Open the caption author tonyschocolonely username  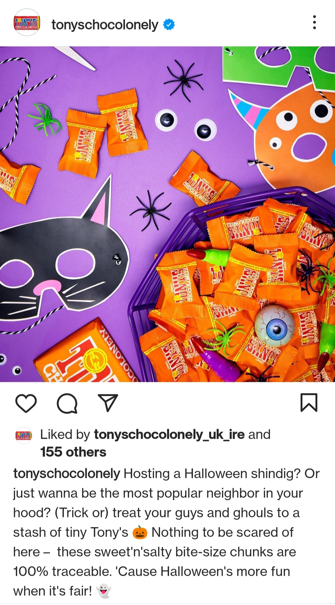[x=67, y=474]
